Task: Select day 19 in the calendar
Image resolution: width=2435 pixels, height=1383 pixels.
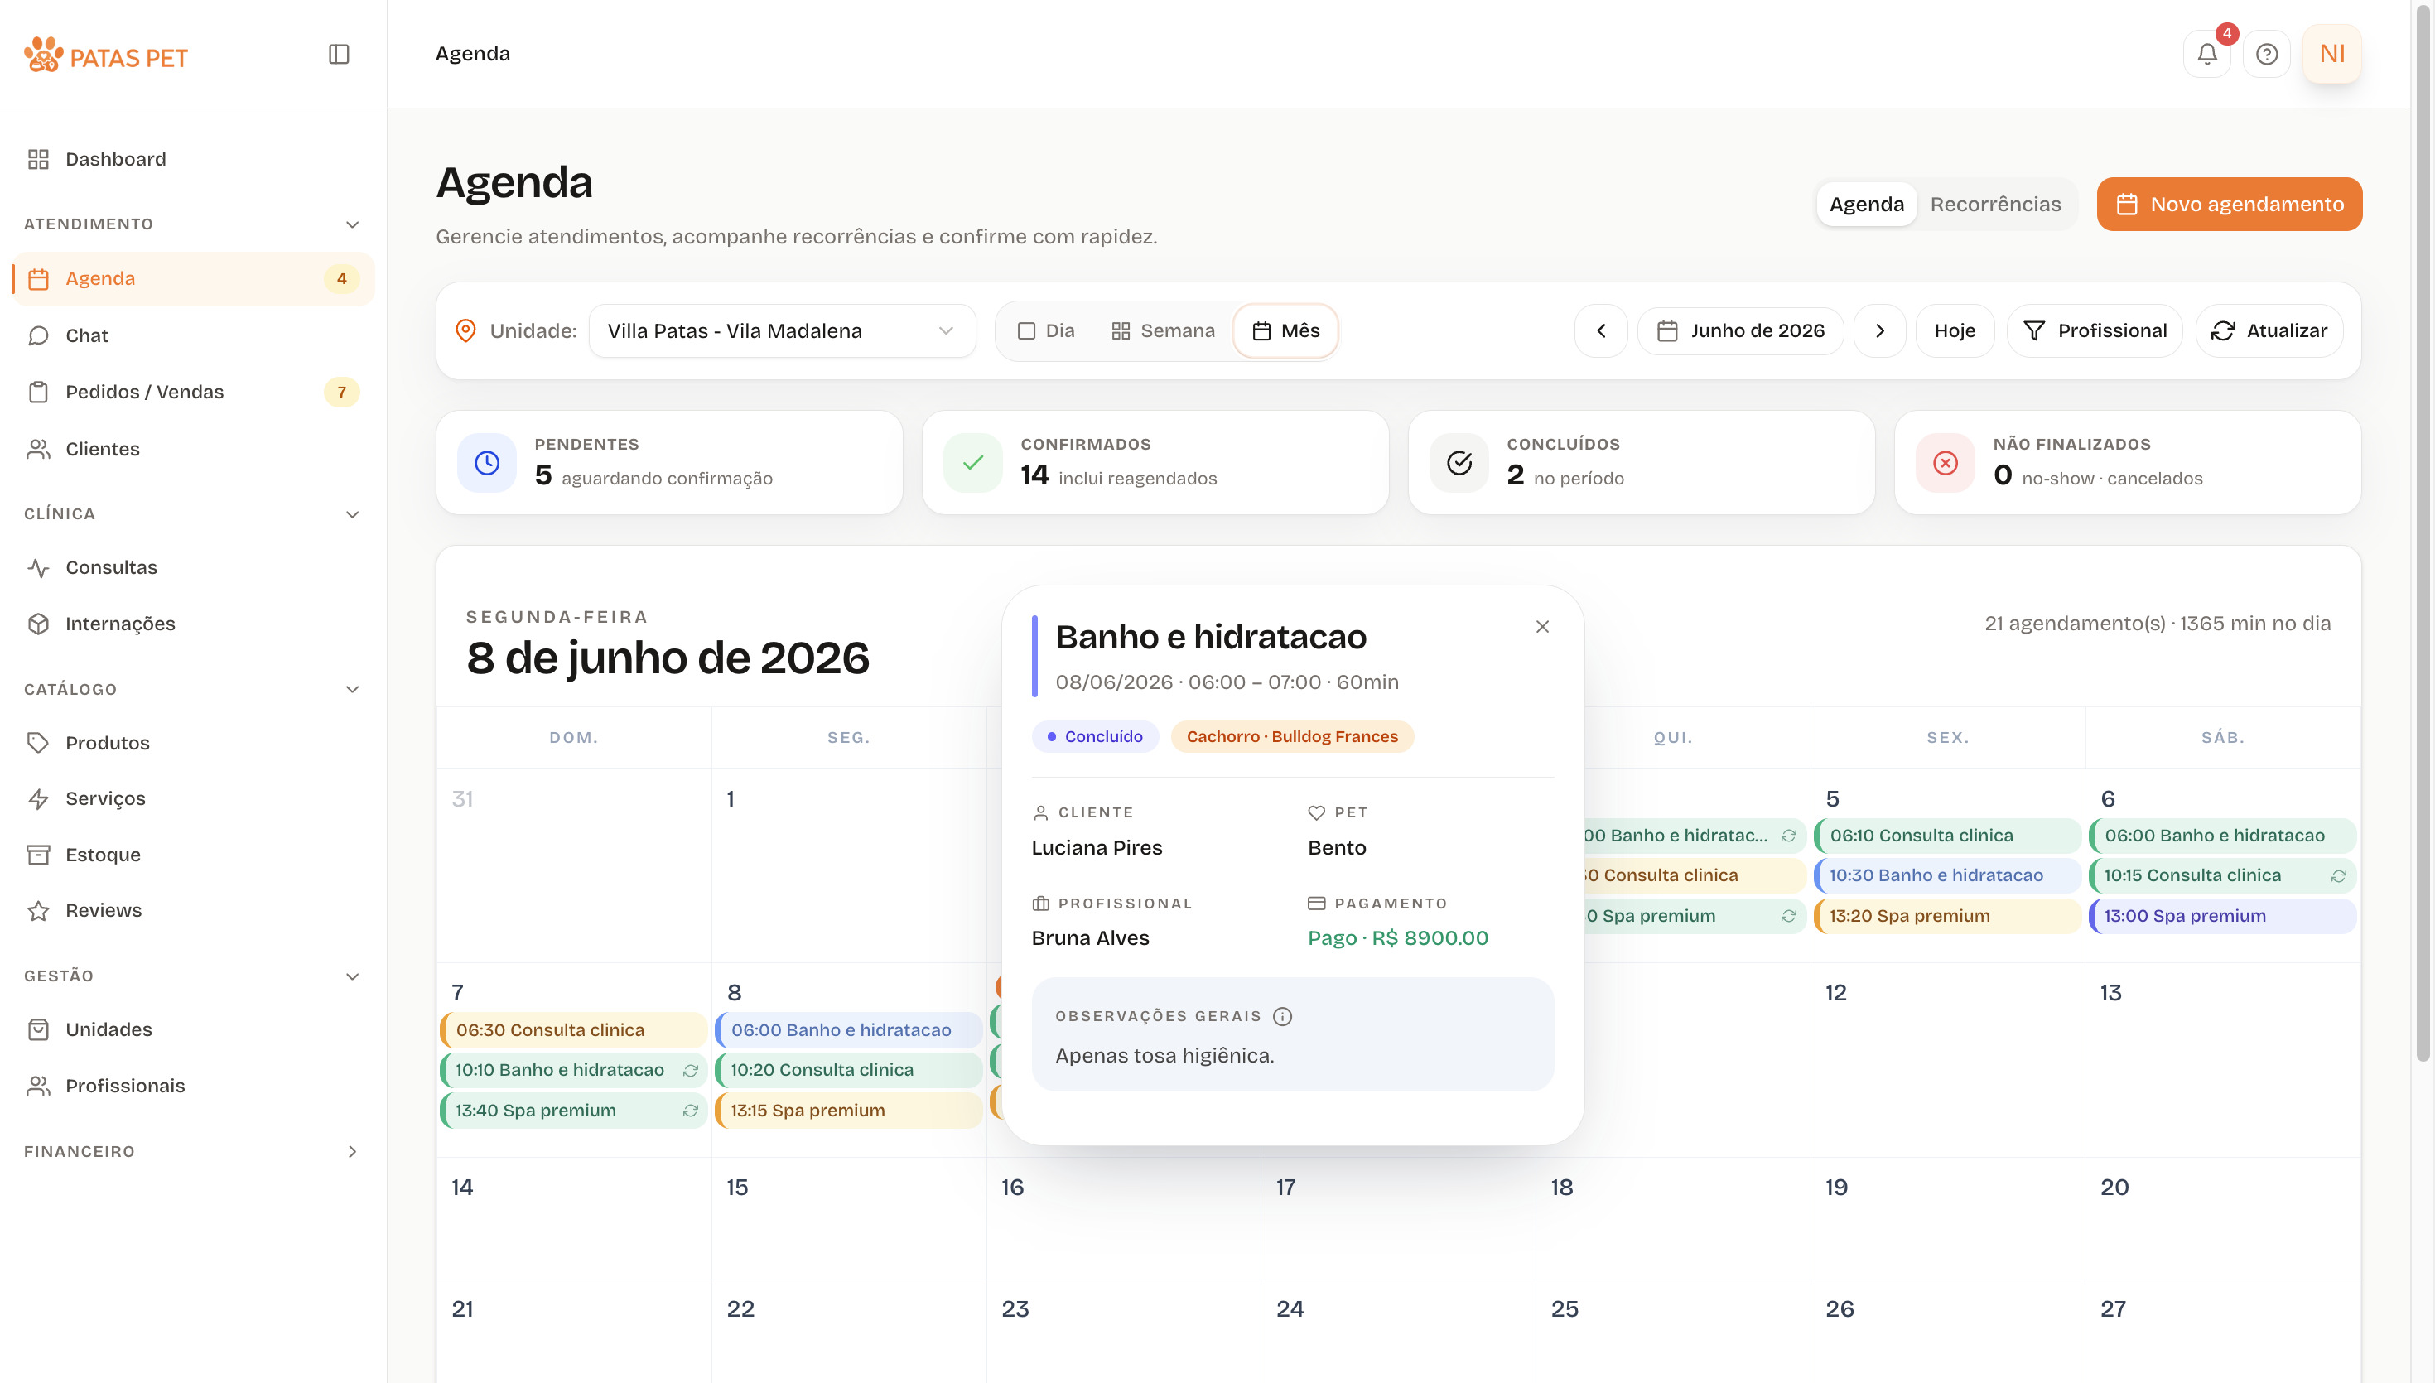Action: pyautogui.click(x=1948, y=1217)
